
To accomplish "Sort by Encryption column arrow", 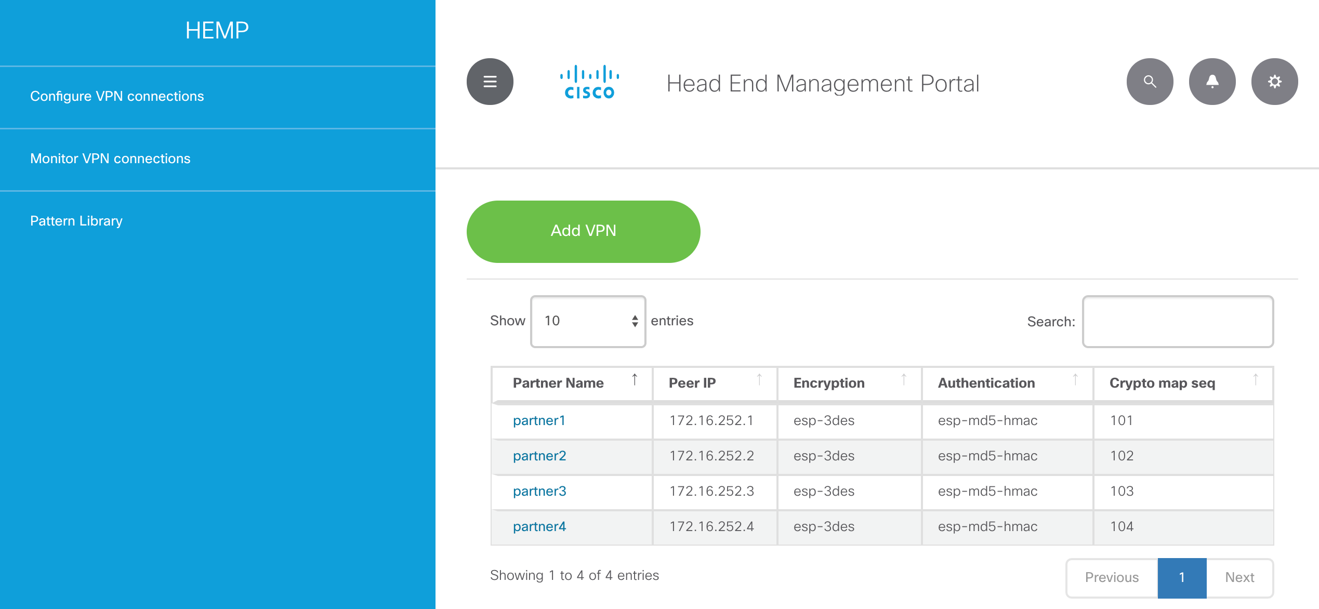I will (x=904, y=380).
